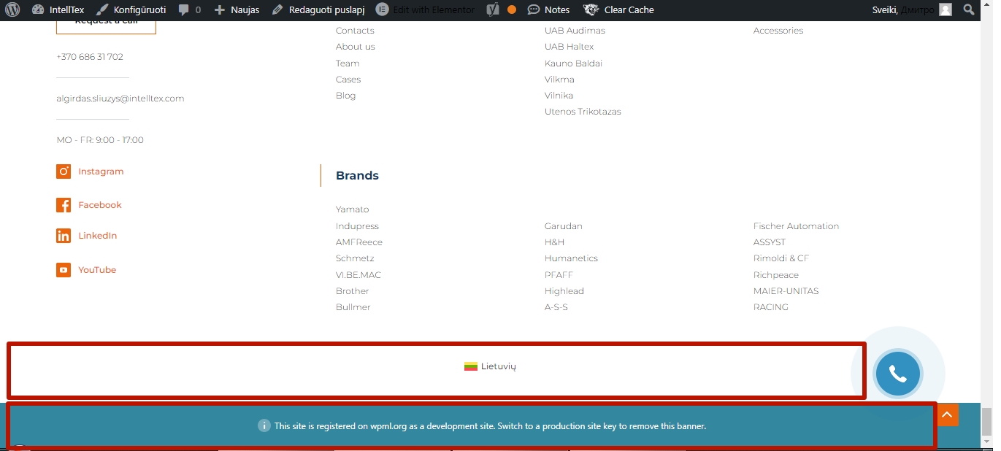1001x451 pixels.
Task: Open the Cases footer link
Action: [348, 80]
